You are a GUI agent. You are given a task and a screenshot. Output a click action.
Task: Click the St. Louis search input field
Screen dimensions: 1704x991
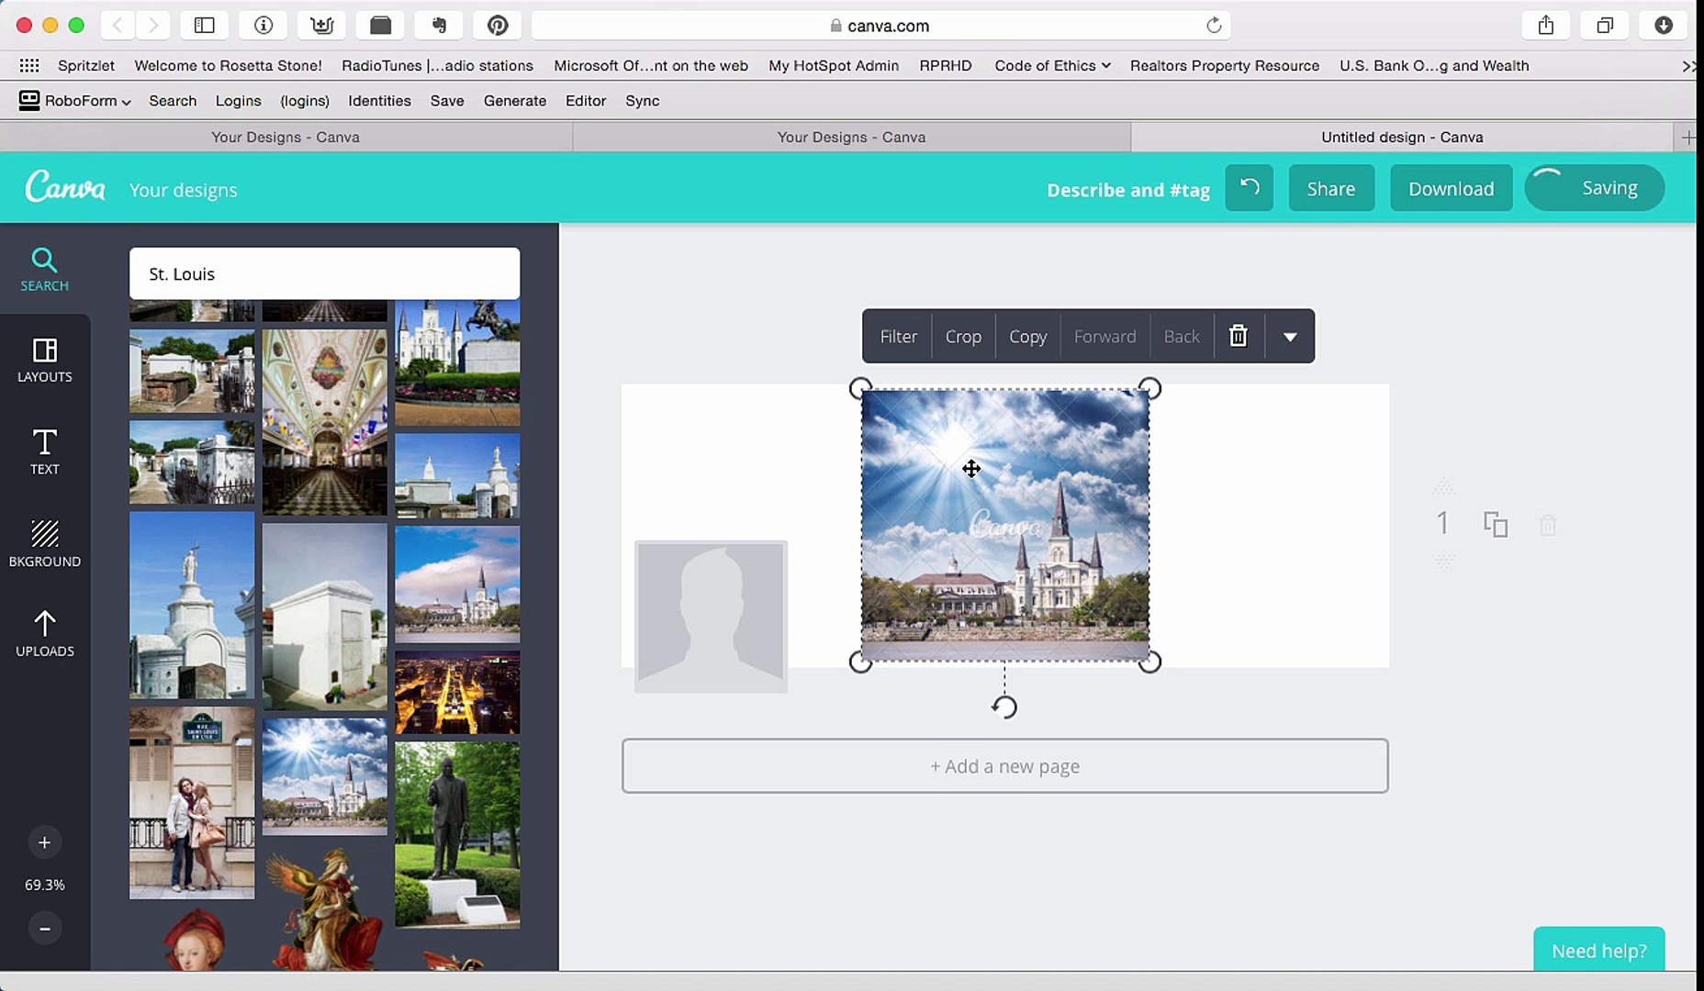pos(324,273)
